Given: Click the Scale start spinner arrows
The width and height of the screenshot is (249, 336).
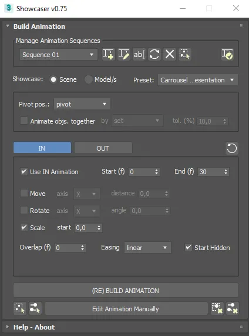Looking at the screenshot, I should pos(99,228).
